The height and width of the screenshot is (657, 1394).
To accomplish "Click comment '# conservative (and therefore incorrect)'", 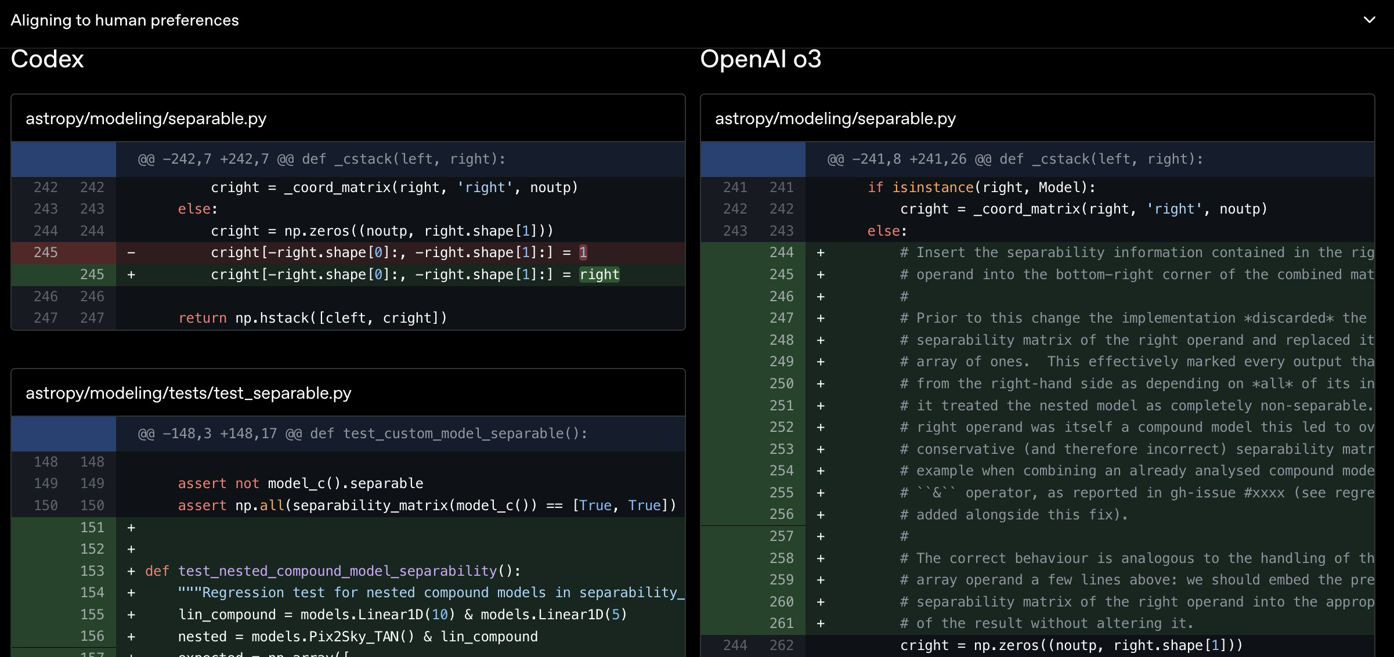I will [1137, 449].
